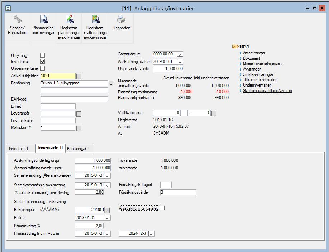Click Artikel/Objektnr field containing 1031
This screenshot has width=329, height=252.
pos(58,76)
